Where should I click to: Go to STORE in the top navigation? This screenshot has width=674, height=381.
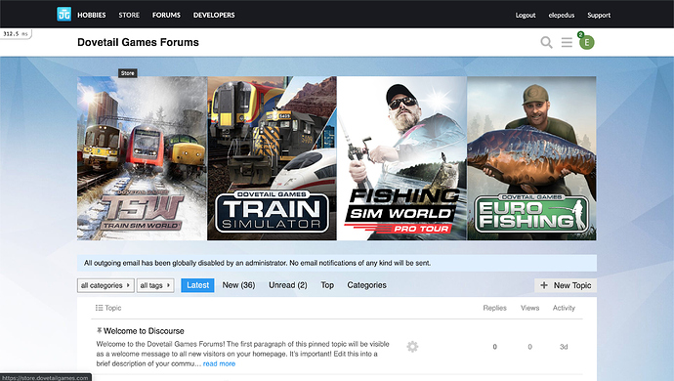point(129,15)
